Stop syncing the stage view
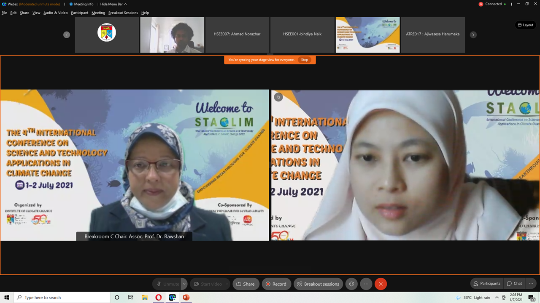The image size is (540, 303). [304, 60]
